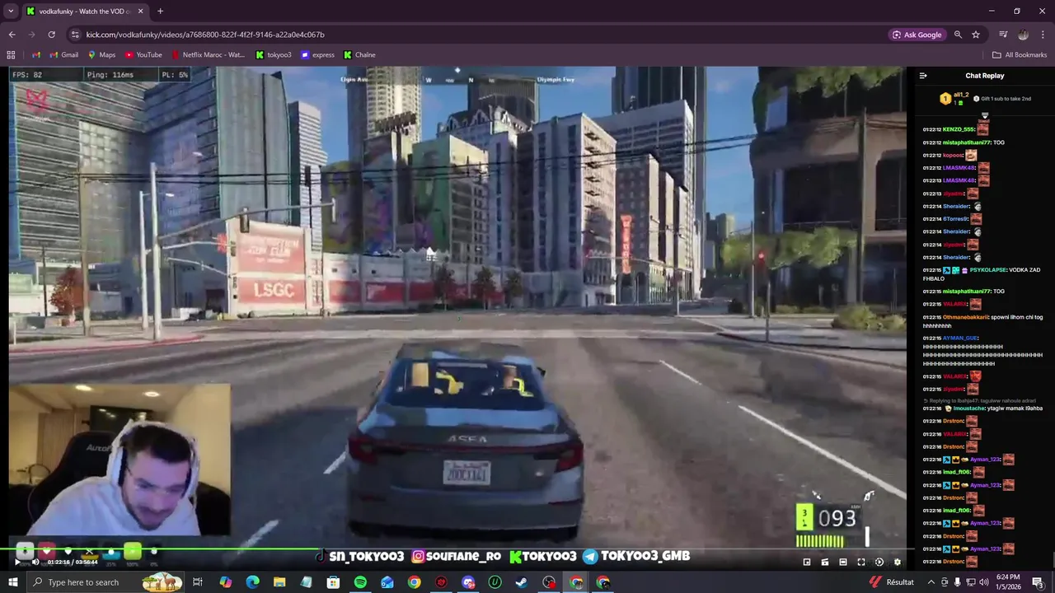This screenshot has height=593, width=1055.
Task: Open video player settings gear
Action: click(x=897, y=563)
